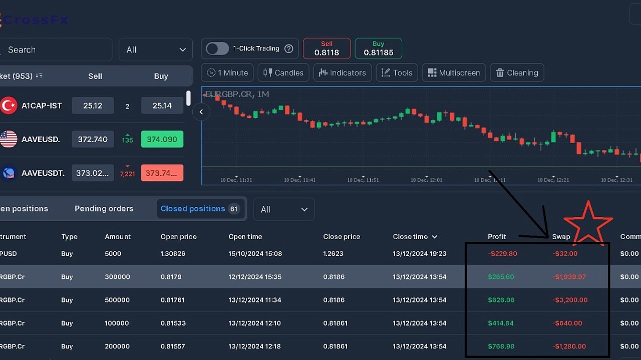Image resolution: width=641 pixels, height=360 pixels.
Task: Open the Indicators chart menu
Action: point(343,73)
